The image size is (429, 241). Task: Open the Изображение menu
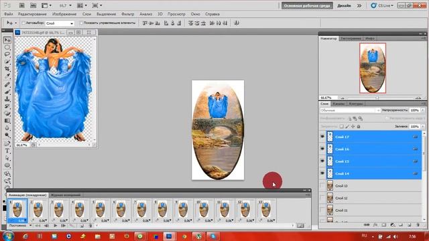pyautogui.click(x=64, y=14)
